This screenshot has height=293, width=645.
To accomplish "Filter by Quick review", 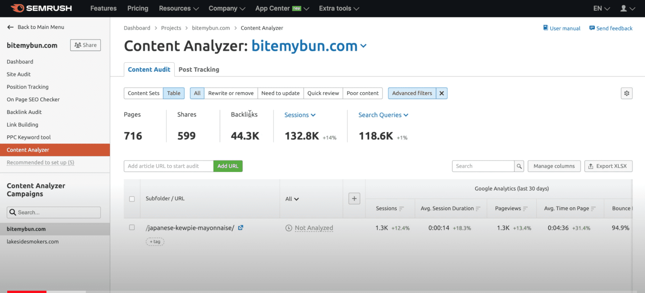I will [323, 93].
